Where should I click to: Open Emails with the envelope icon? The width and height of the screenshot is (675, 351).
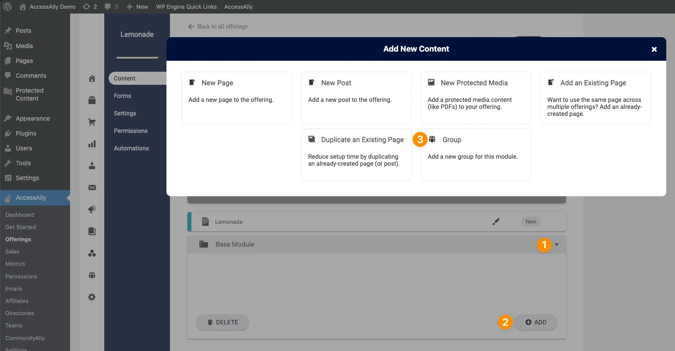point(92,187)
